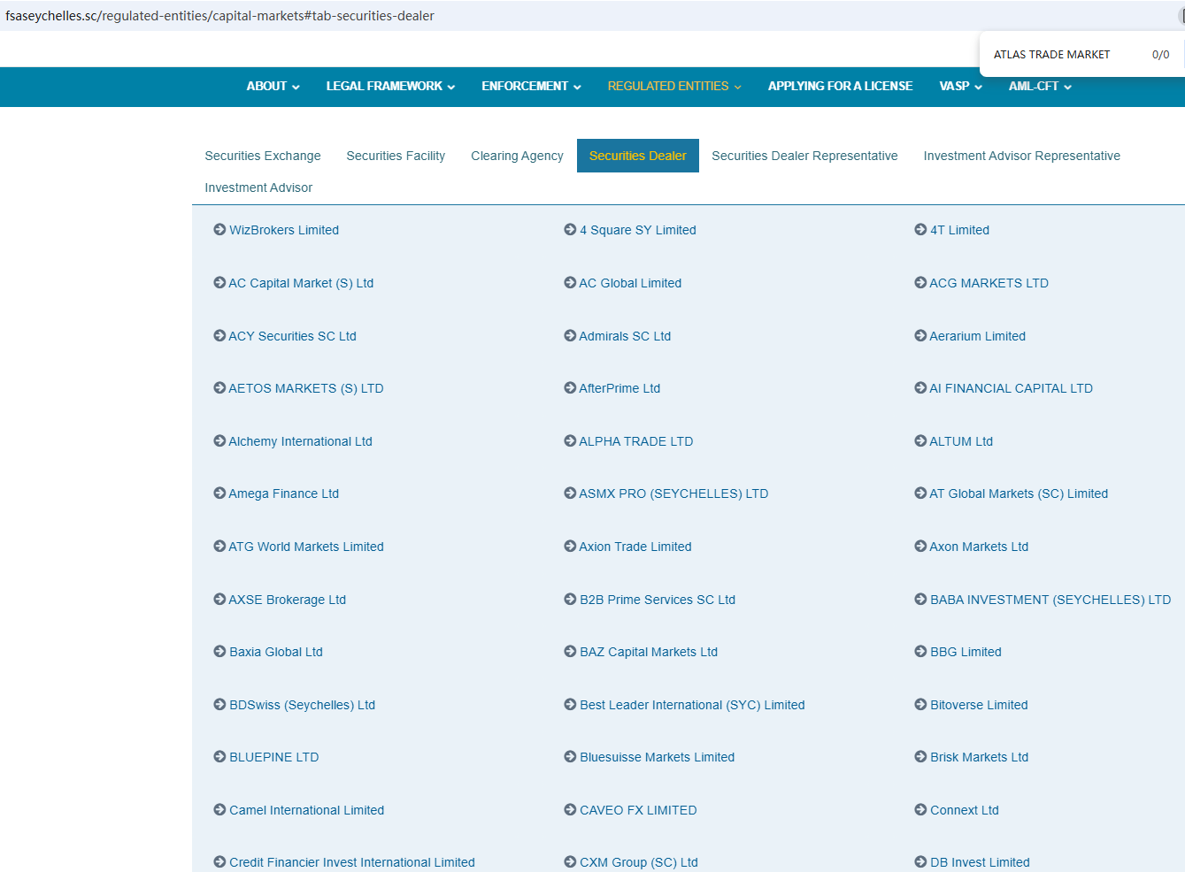Click the arrow icon beside 4 Square SY Limited
The width and height of the screenshot is (1185, 872).
point(570,230)
